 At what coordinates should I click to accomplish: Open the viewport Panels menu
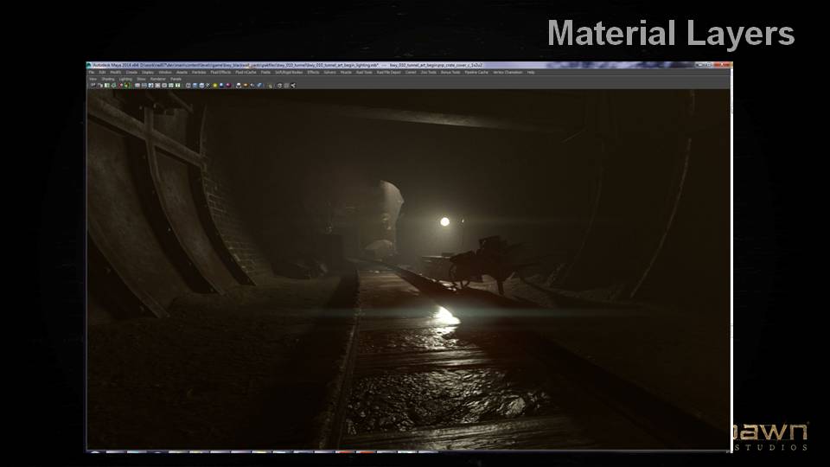tap(176, 79)
